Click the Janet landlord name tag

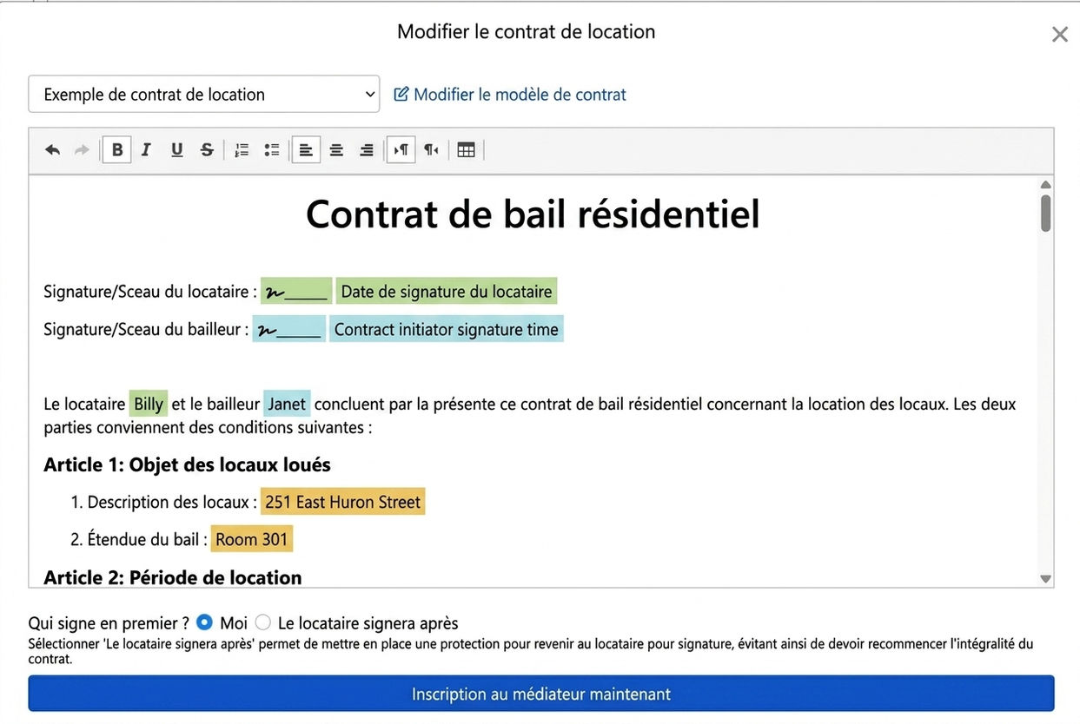click(287, 404)
